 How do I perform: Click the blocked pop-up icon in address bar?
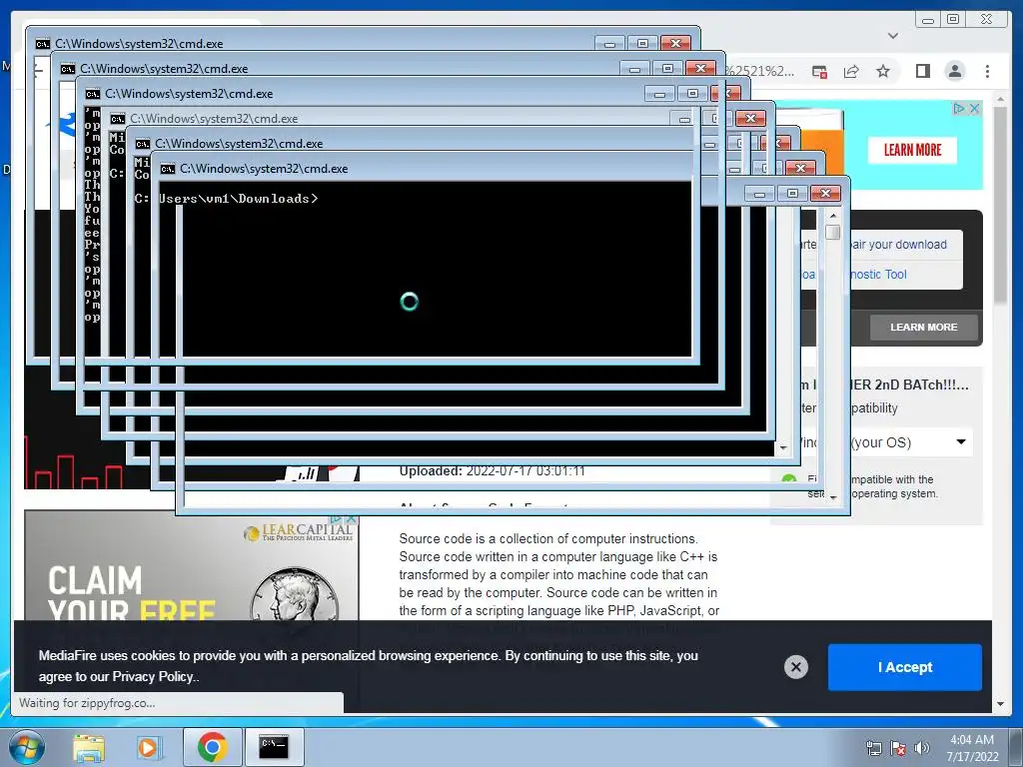click(819, 71)
